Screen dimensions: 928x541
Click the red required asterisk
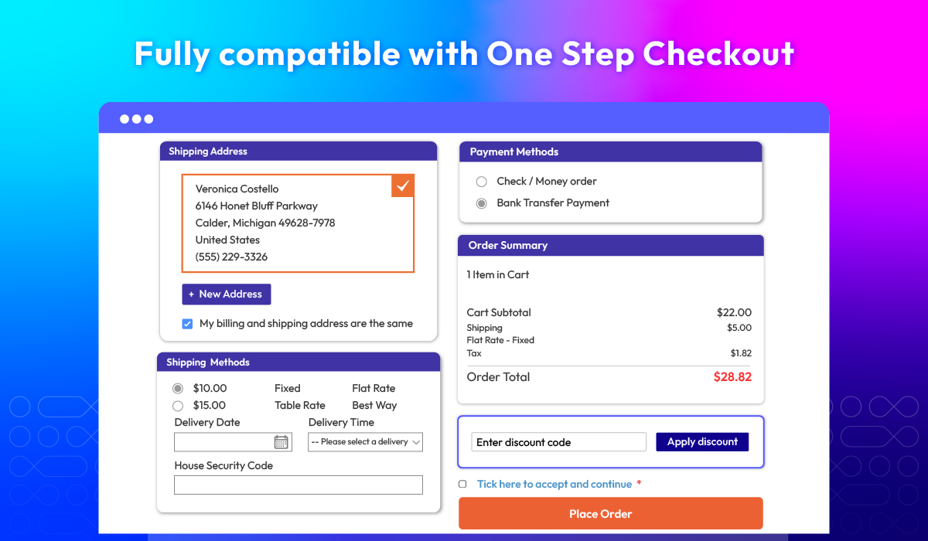(639, 485)
